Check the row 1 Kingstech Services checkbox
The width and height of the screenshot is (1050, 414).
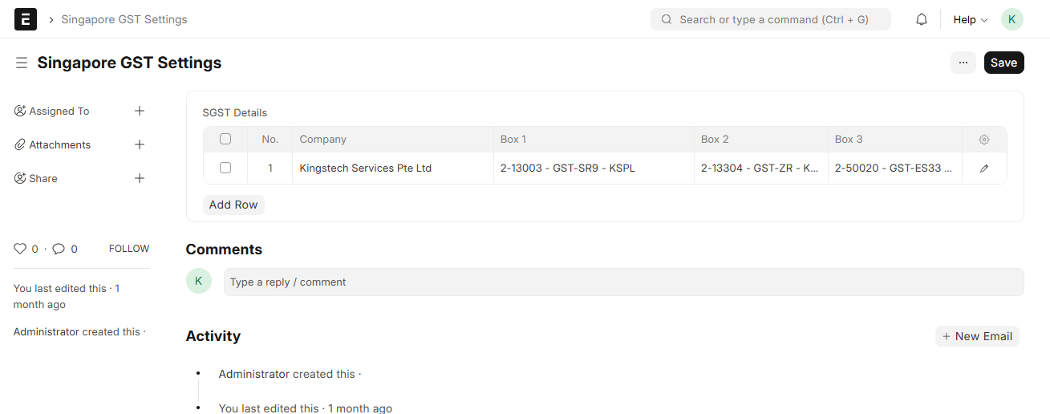pos(225,168)
